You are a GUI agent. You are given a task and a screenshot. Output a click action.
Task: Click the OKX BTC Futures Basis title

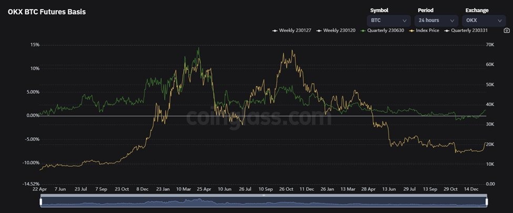[x=47, y=12]
